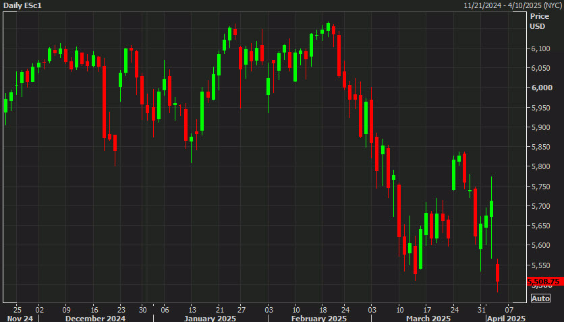The image size is (564, 322).
Task: Click the Auto scale button
Action: tap(540, 298)
